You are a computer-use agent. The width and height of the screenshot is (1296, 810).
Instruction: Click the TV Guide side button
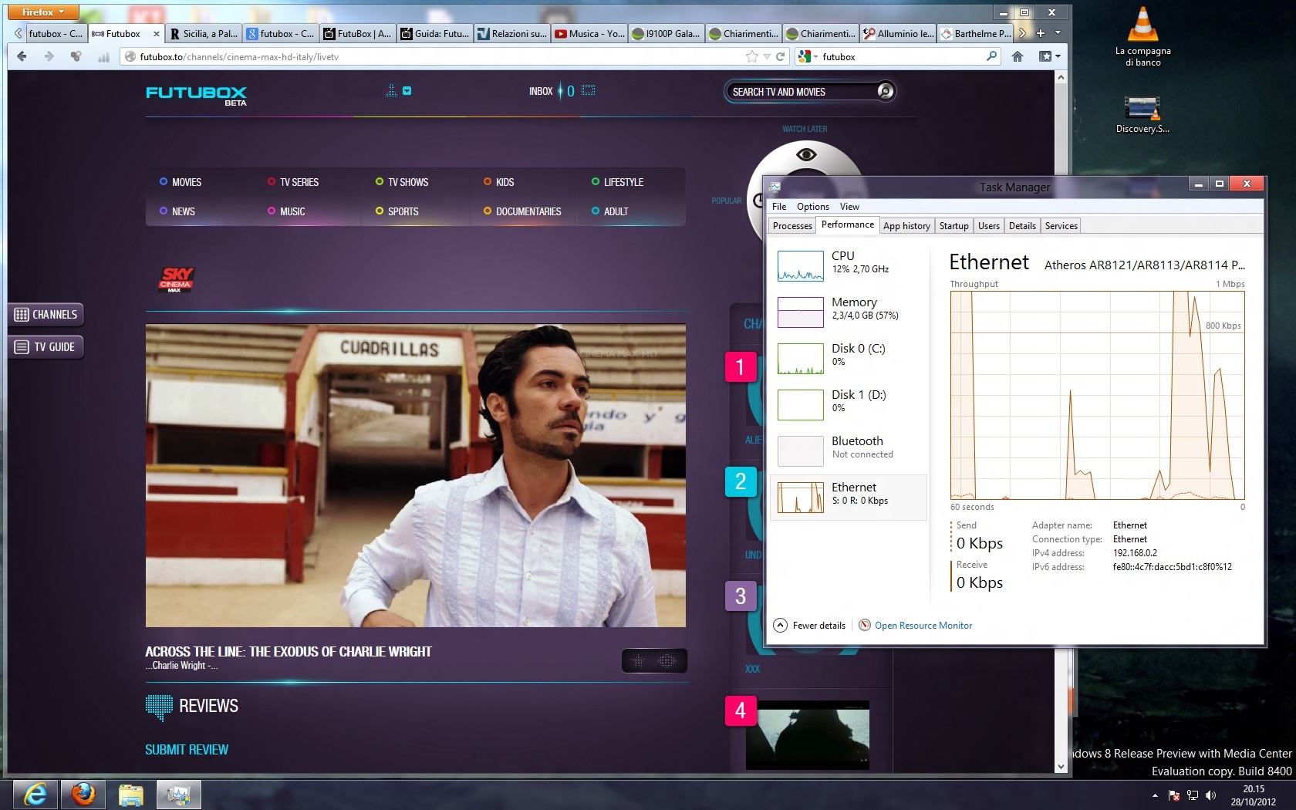pyautogui.click(x=46, y=347)
